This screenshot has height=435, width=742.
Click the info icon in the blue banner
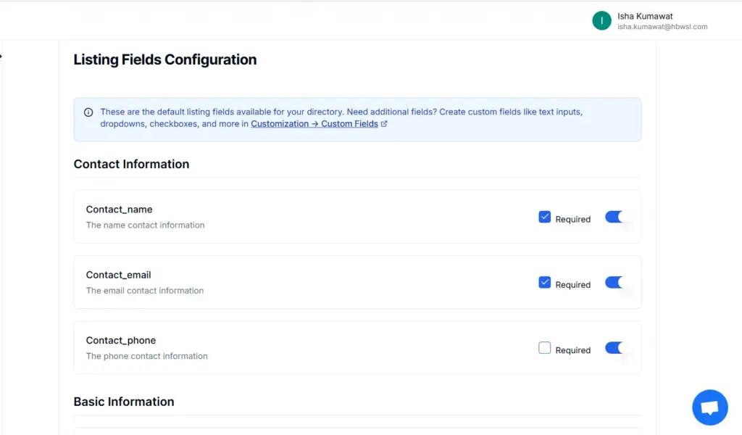tap(88, 112)
